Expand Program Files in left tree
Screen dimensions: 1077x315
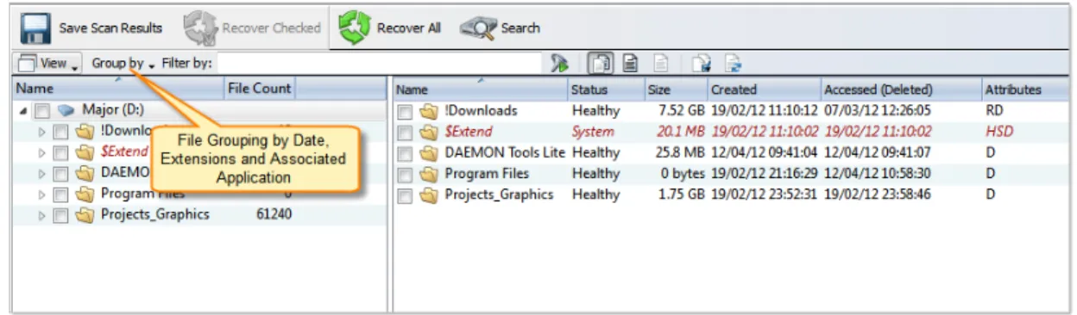point(41,195)
